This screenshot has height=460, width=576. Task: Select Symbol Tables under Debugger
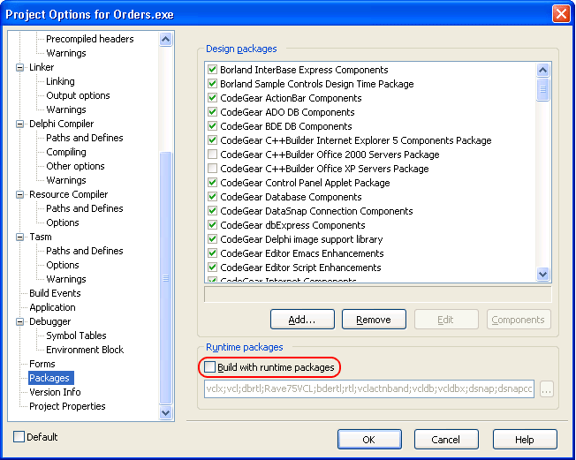(x=76, y=336)
